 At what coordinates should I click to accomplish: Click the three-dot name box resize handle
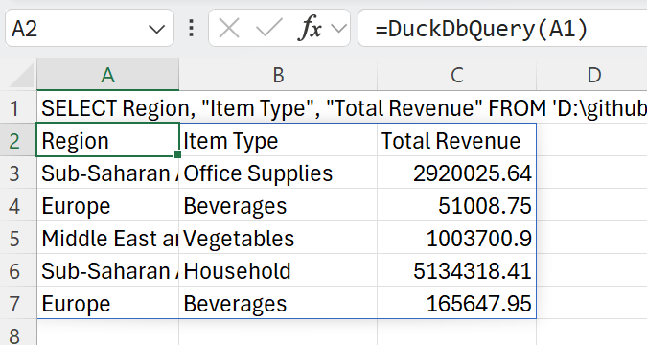pos(191,29)
